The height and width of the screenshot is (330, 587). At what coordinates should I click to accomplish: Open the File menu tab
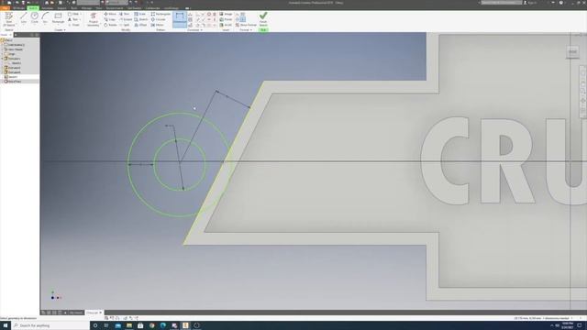point(6,8)
